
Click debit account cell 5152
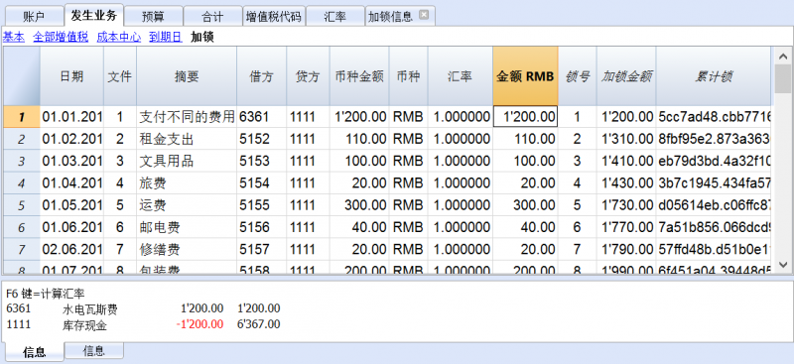[261, 139]
